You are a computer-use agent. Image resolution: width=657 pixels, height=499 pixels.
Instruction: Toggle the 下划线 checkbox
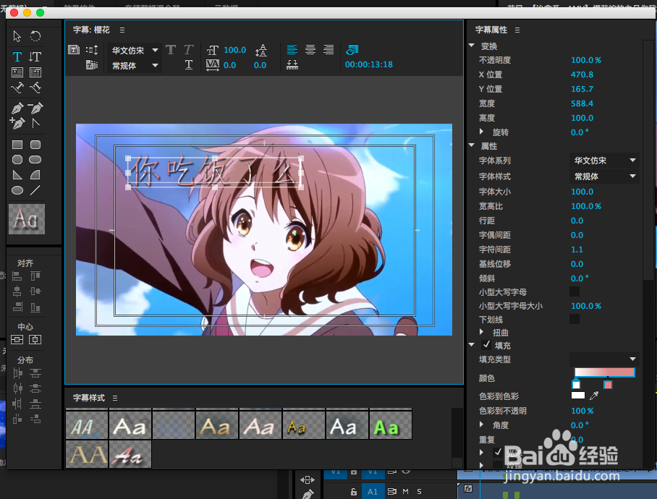[575, 319]
